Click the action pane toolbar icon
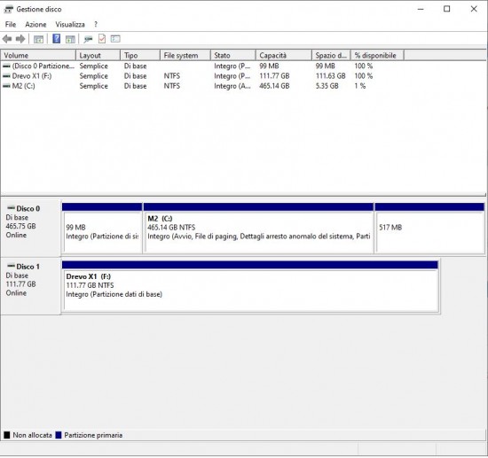Viewport: 488px width, 458px height. tap(70, 39)
